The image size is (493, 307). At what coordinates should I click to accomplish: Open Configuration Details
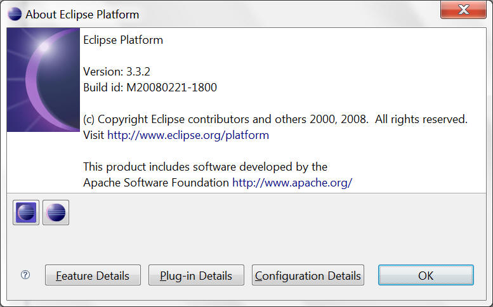[308, 275]
